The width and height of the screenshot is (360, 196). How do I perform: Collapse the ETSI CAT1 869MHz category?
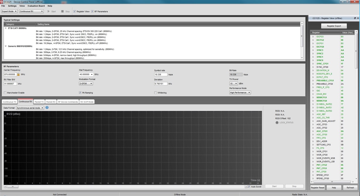click(x=6, y=28)
